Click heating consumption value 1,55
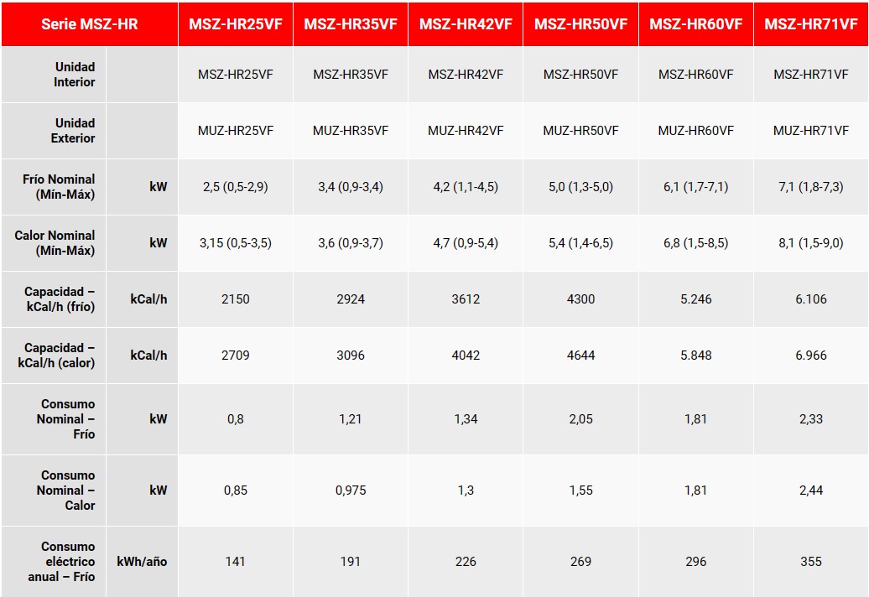The image size is (869, 597). click(580, 491)
